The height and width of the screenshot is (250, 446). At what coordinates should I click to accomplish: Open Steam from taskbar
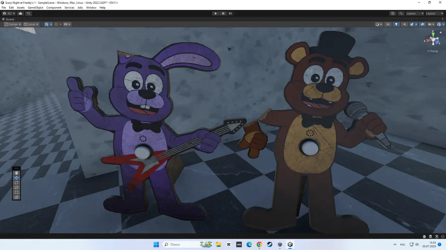click(270, 245)
